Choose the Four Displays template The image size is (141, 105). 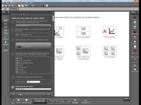[x=110, y=52]
